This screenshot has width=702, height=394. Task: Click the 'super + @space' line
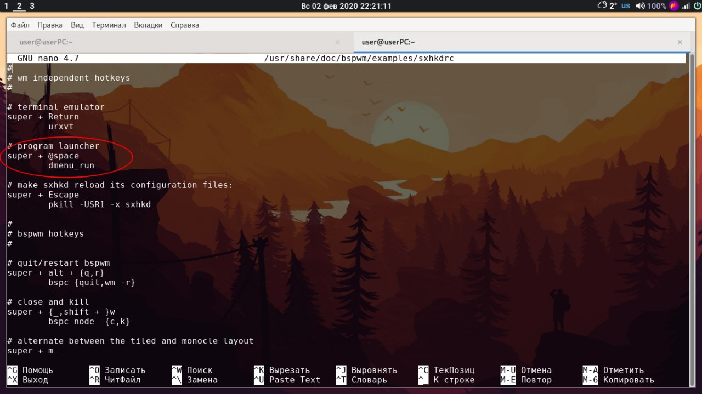(x=43, y=156)
